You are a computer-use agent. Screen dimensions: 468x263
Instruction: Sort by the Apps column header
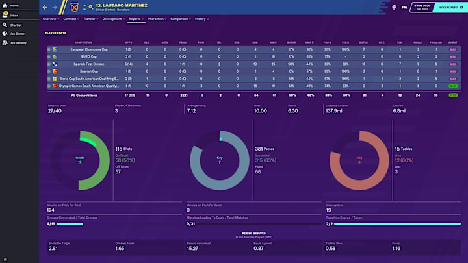(129, 42)
